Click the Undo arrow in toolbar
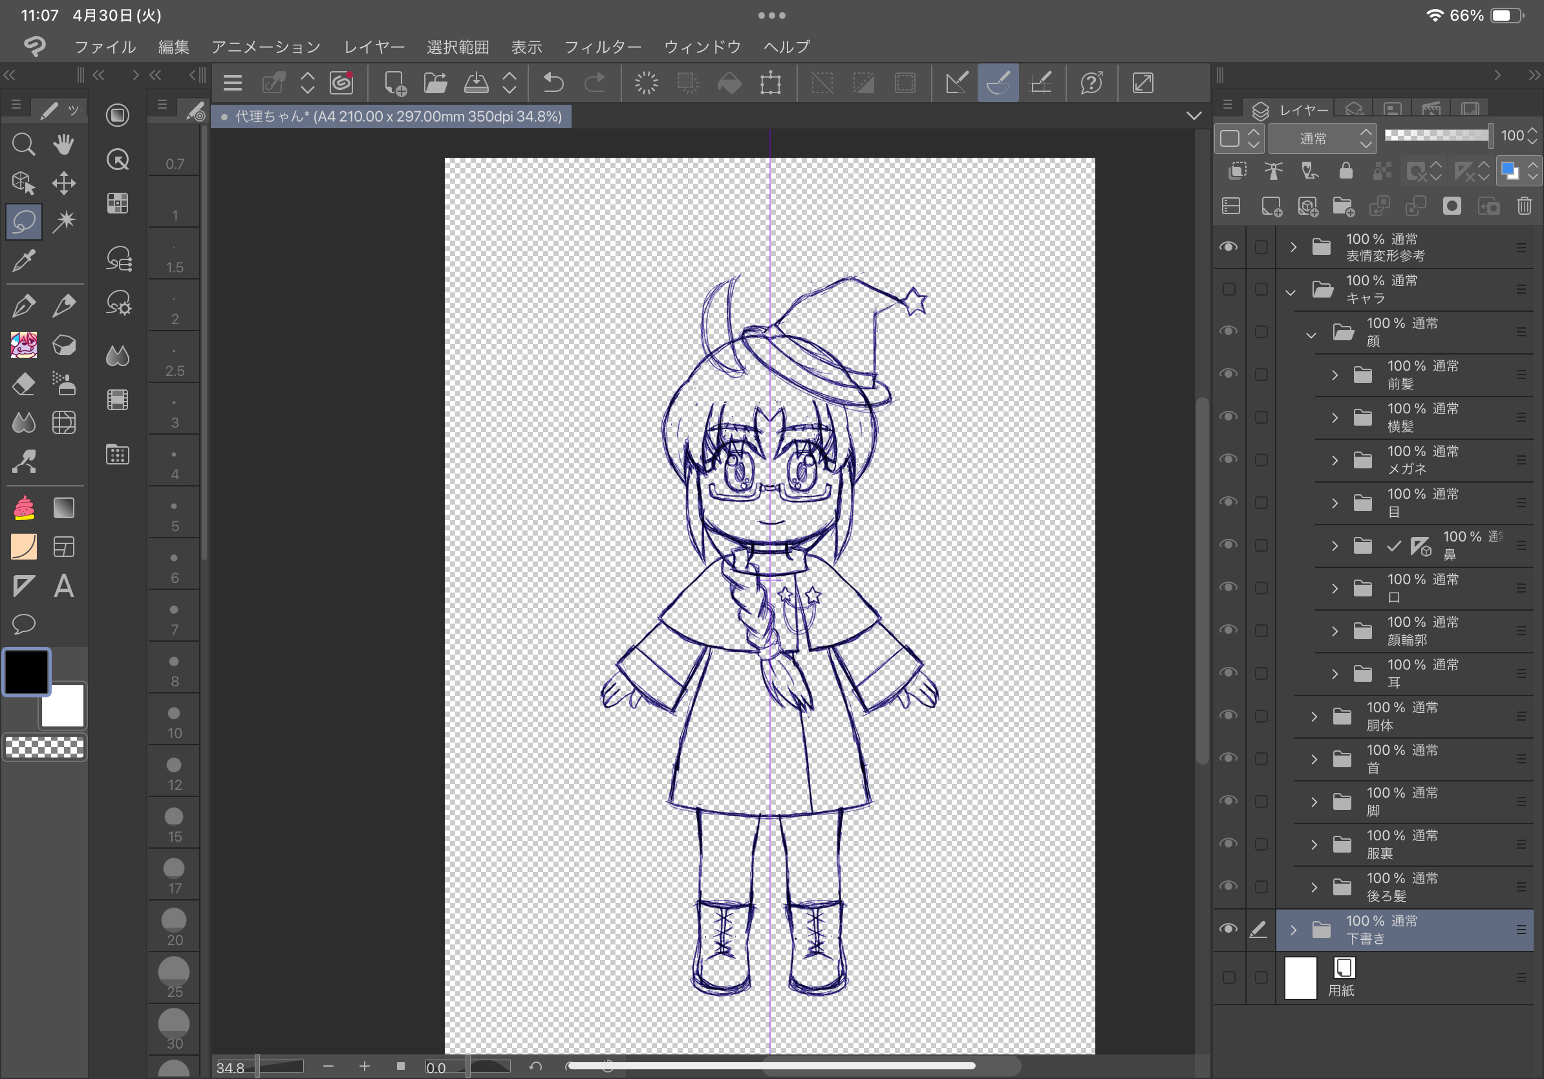This screenshot has height=1079, width=1544. point(553,83)
